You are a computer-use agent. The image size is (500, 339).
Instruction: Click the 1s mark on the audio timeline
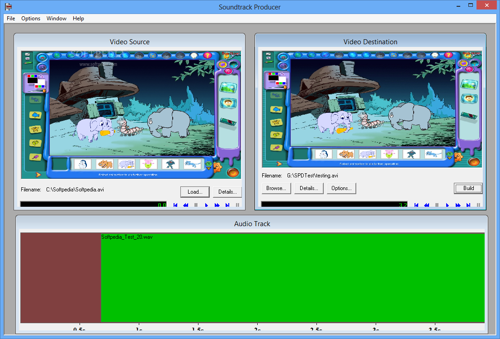coord(139,328)
